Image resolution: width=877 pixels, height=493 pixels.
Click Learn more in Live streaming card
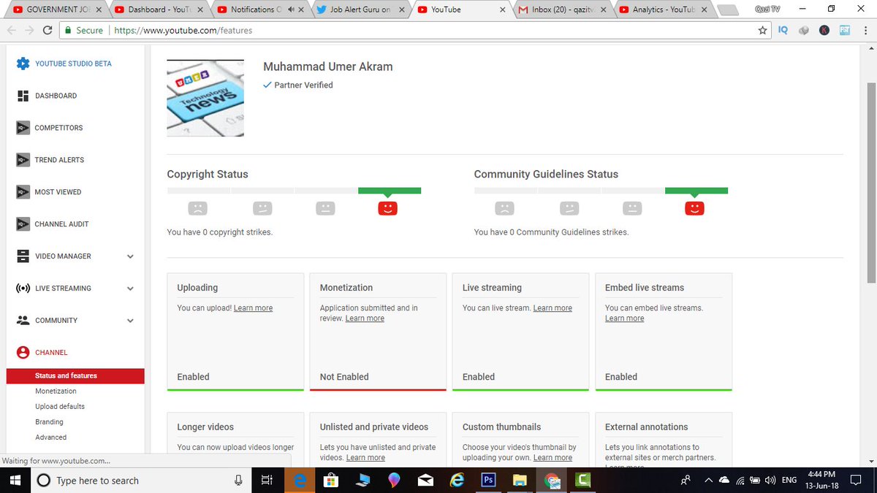click(553, 308)
